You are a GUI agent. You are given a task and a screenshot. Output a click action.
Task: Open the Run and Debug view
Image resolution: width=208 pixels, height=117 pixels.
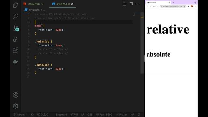(16, 39)
